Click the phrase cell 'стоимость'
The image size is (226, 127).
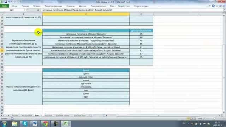coord(86,87)
